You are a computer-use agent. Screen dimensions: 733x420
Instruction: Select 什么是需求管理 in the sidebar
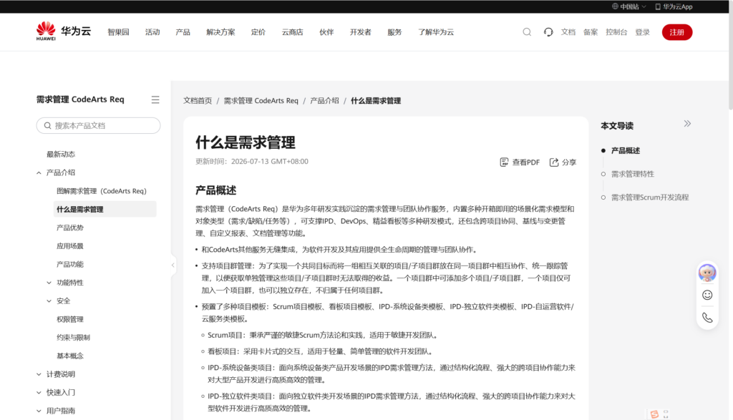[105, 210]
